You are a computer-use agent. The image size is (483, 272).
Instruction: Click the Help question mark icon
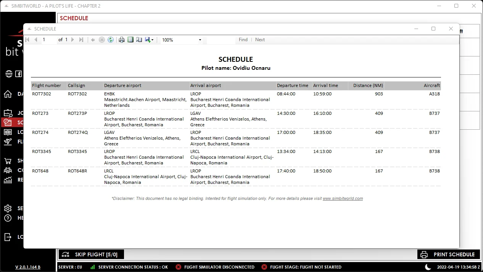pyautogui.click(x=8, y=218)
